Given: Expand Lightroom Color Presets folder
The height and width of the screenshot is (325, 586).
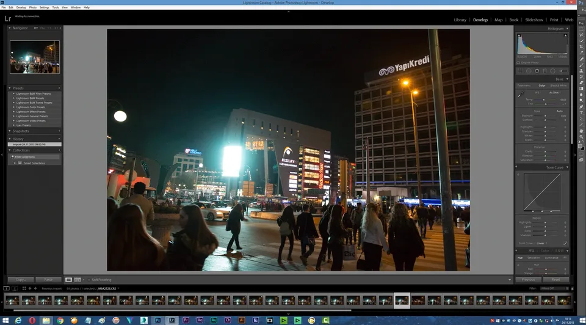Looking at the screenshot, I should [14, 107].
